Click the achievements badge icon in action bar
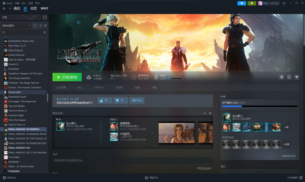Image resolution: width=305 pixels, height=182 pixels. (156, 77)
